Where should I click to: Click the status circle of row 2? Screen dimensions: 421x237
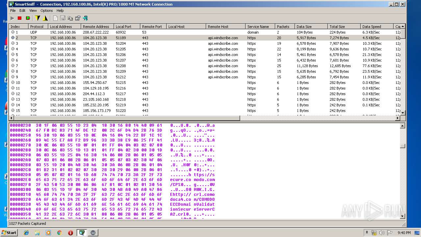tap(13, 38)
